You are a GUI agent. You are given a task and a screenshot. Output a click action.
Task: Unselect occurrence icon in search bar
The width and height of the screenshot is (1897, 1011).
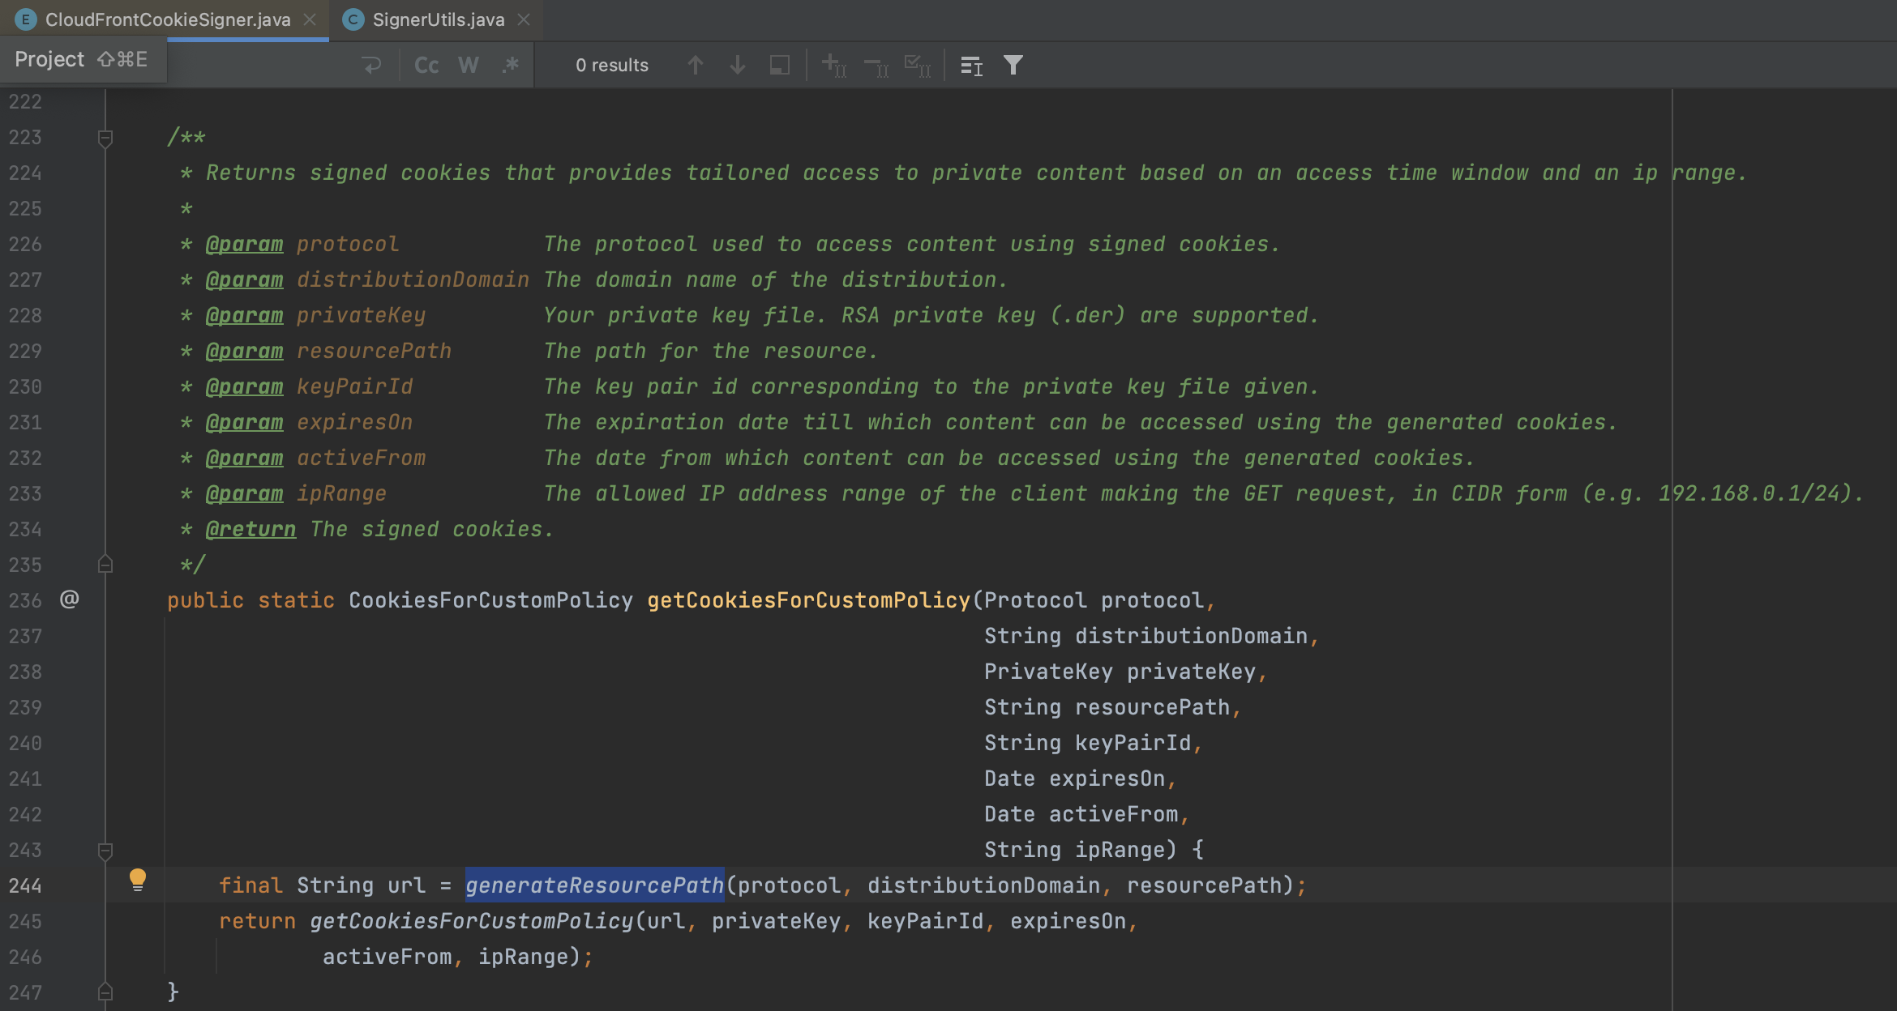pos(876,65)
